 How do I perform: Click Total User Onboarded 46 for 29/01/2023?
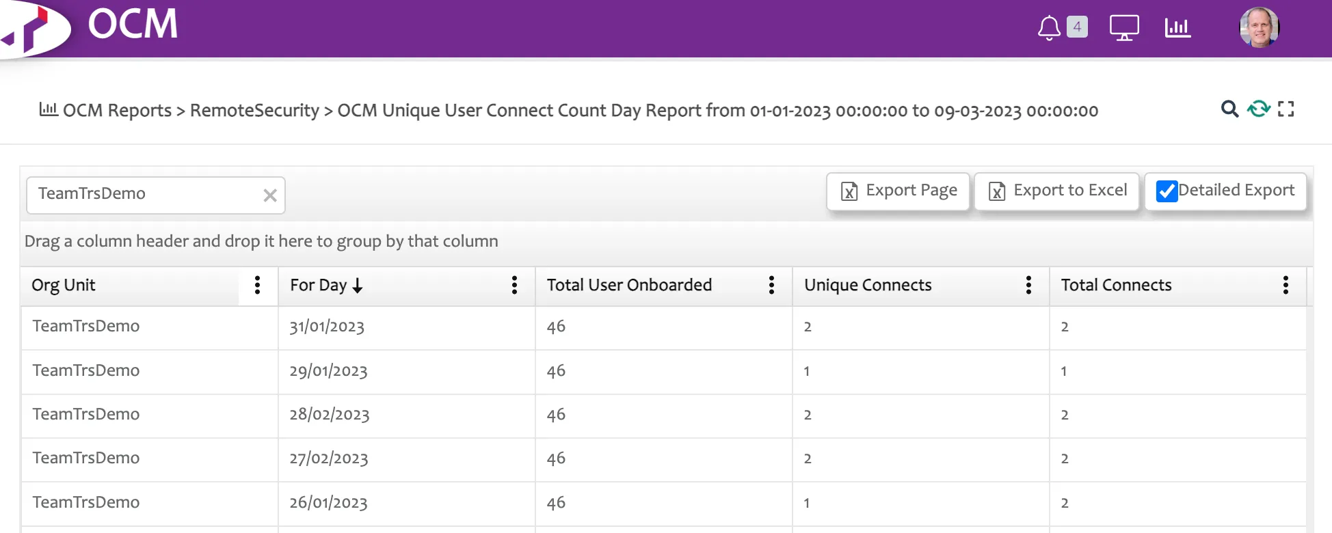coord(556,371)
